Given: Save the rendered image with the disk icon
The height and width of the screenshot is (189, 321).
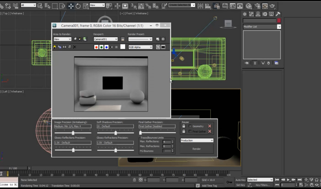Looking at the screenshot, I should coord(55,47).
